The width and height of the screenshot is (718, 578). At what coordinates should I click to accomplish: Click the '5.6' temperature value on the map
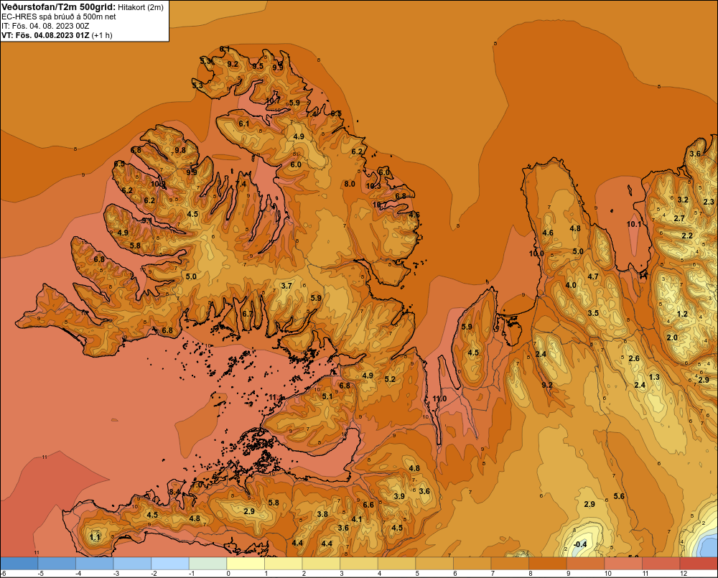[619, 496]
